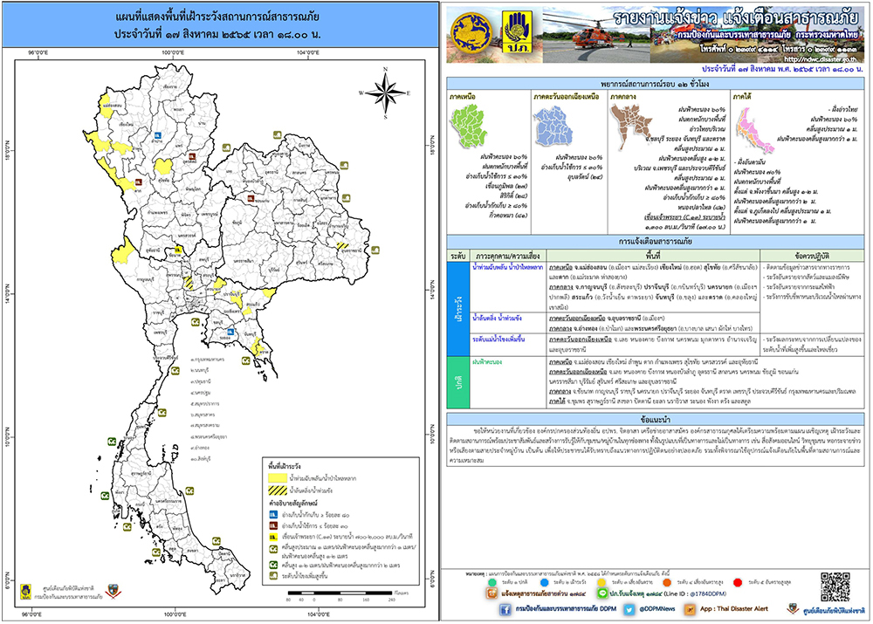The height and width of the screenshot is (624, 873).
Task: Click the black-striped yellow legend swatch
Action: point(278,490)
